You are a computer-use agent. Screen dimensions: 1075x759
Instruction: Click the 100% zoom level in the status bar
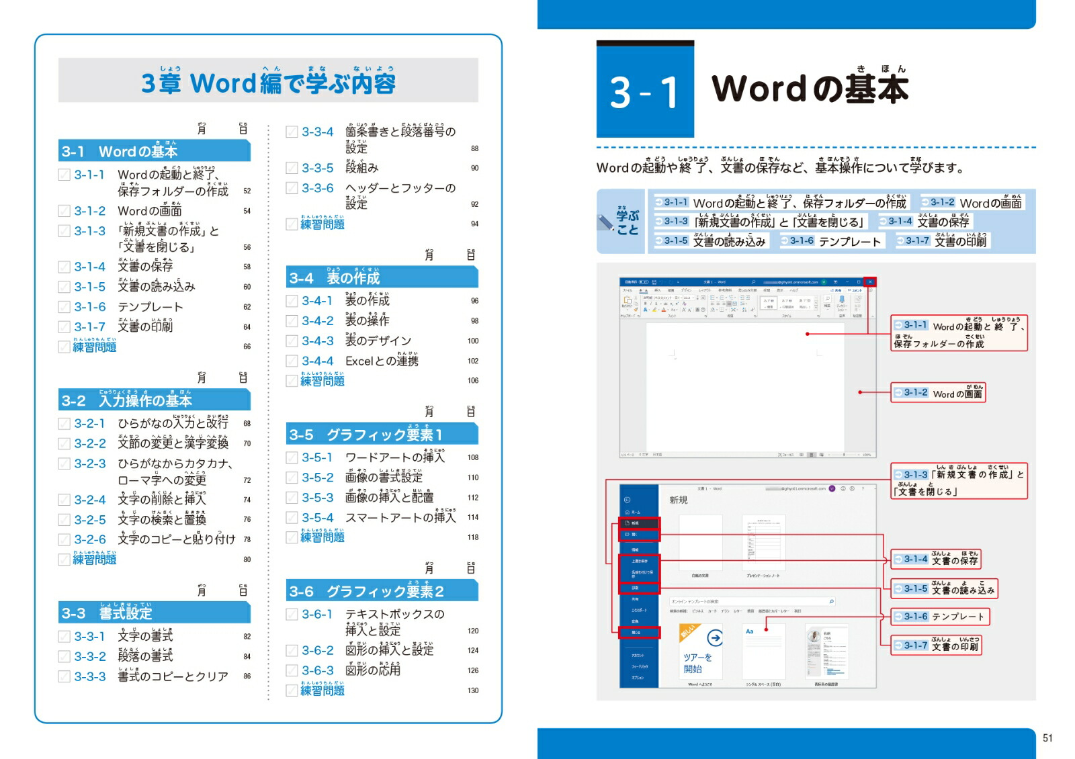(x=867, y=455)
